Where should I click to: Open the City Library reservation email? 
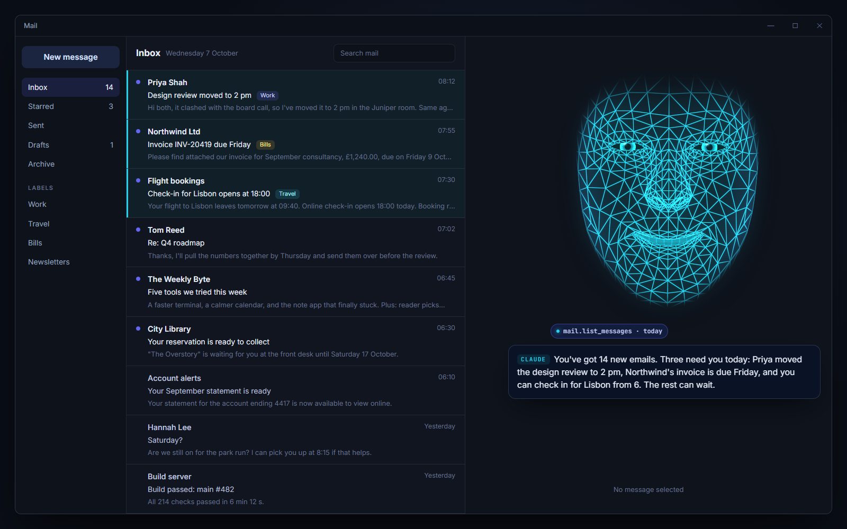click(295, 341)
